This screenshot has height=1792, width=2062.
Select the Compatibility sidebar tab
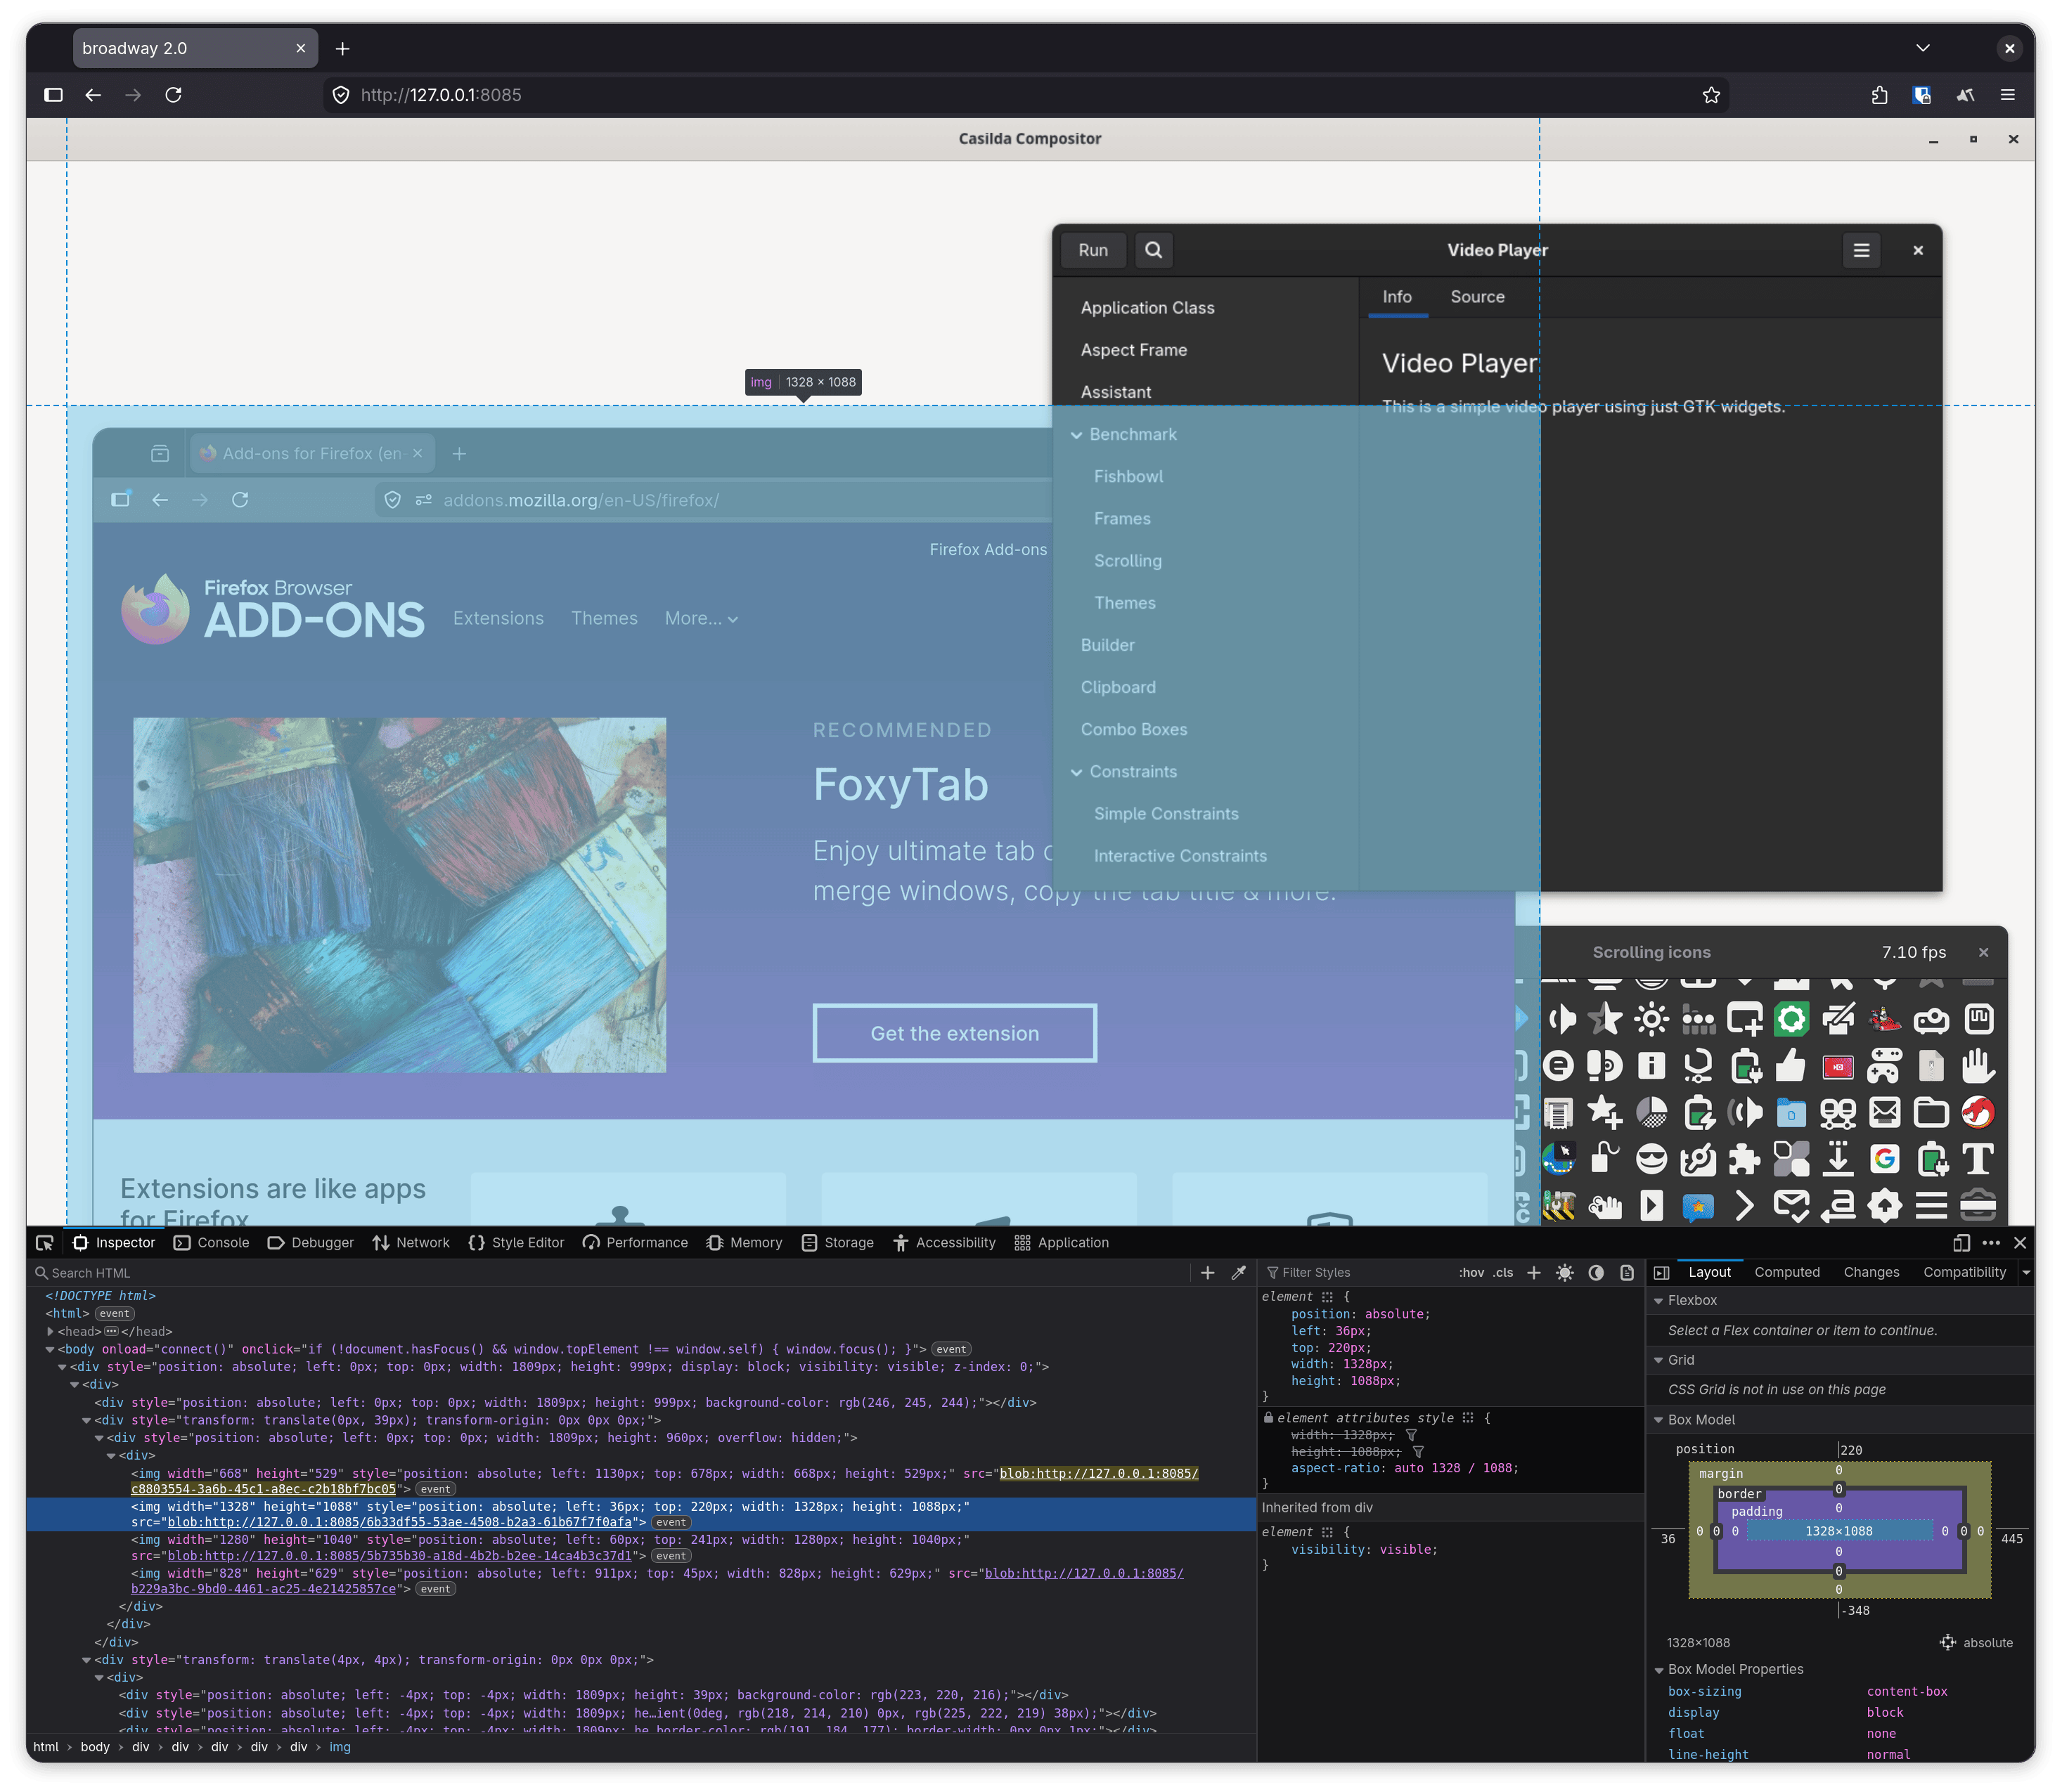pos(1964,1273)
